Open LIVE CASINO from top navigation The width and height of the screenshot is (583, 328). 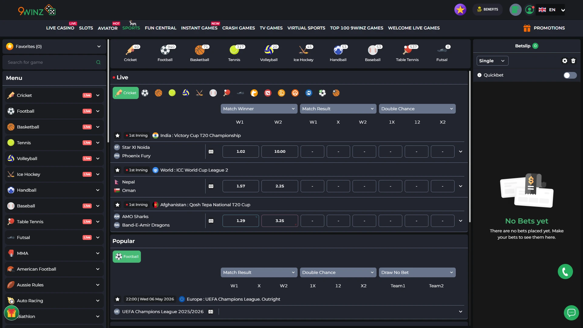(60, 28)
